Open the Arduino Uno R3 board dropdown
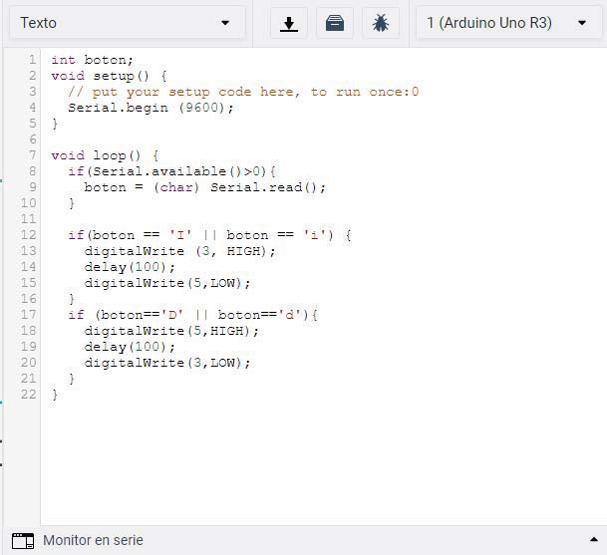The height and width of the screenshot is (555, 607). [x=507, y=23]
